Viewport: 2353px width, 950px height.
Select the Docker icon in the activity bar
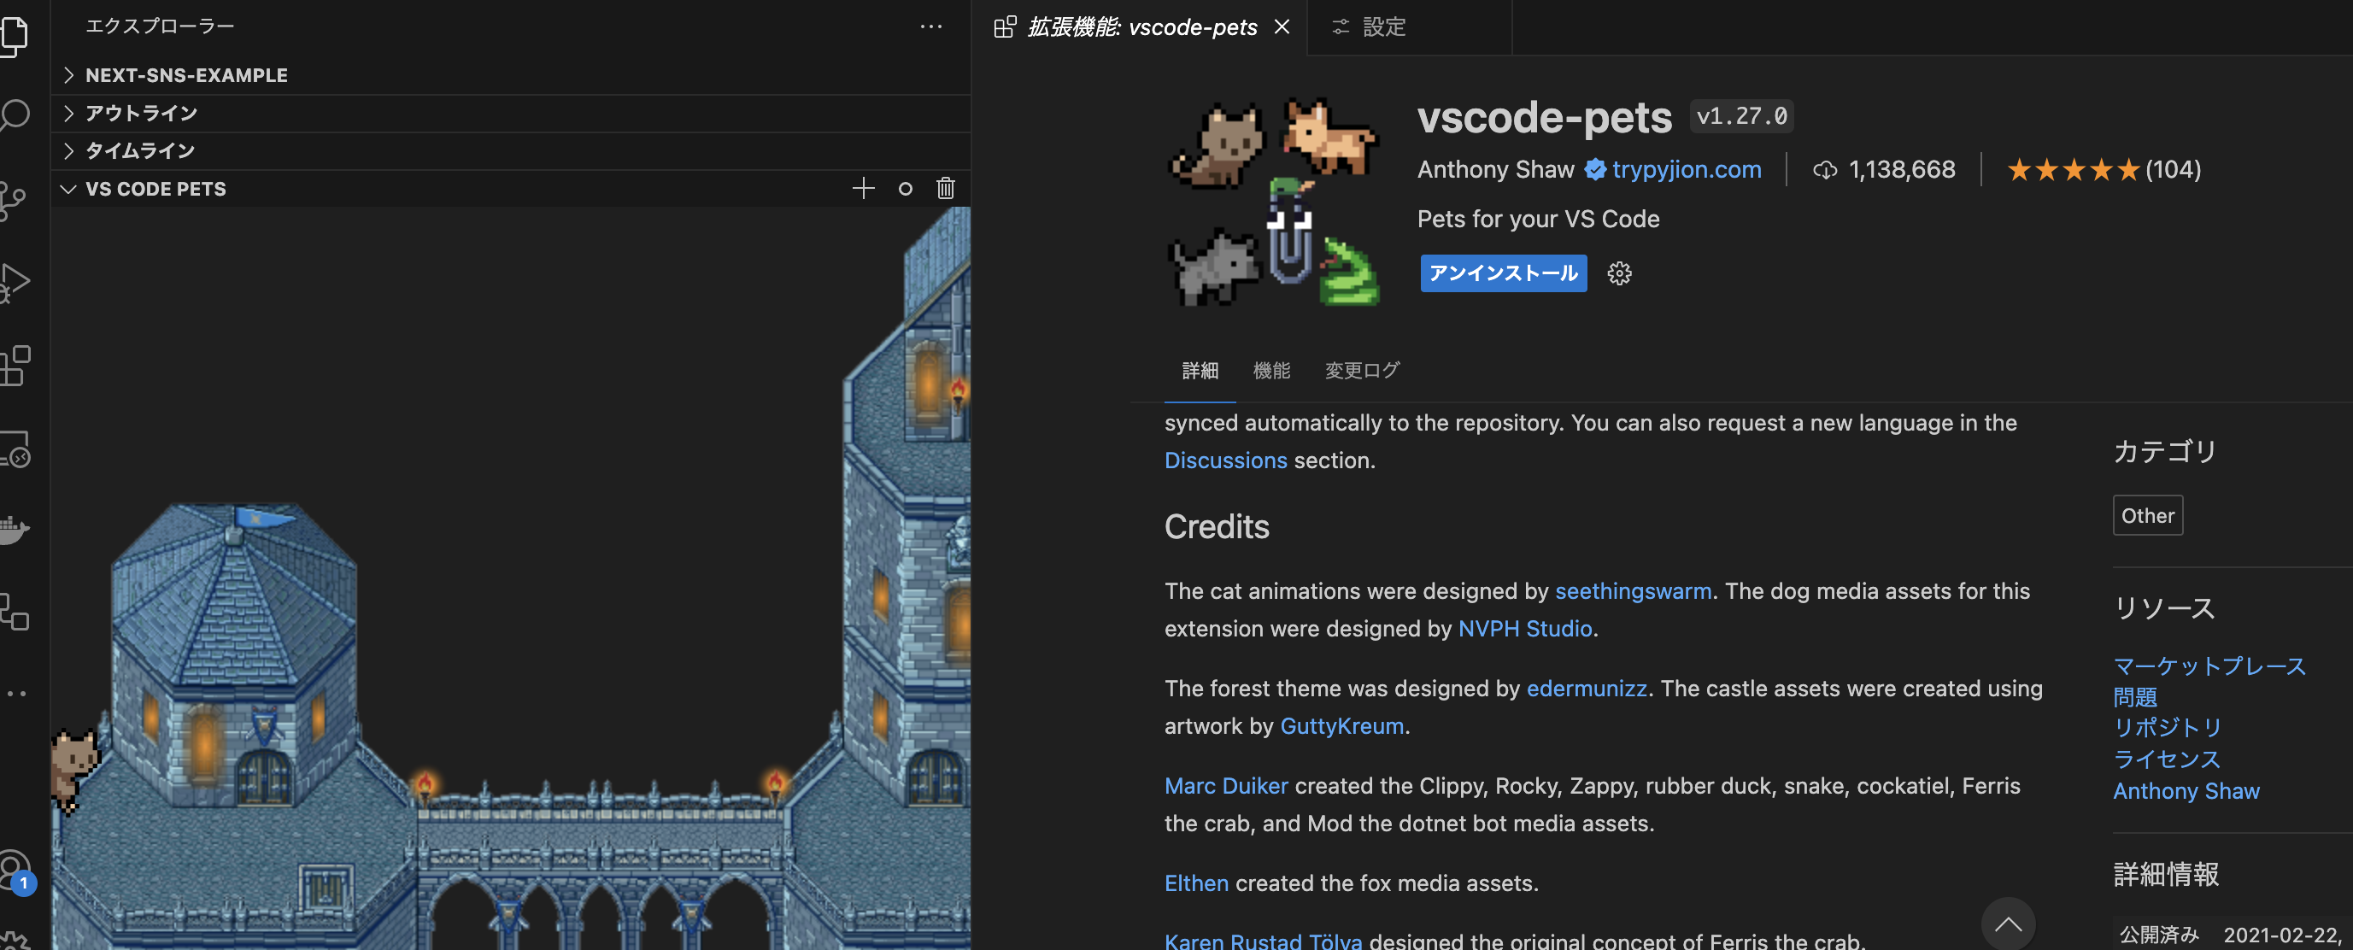click(x=16, y=530)
